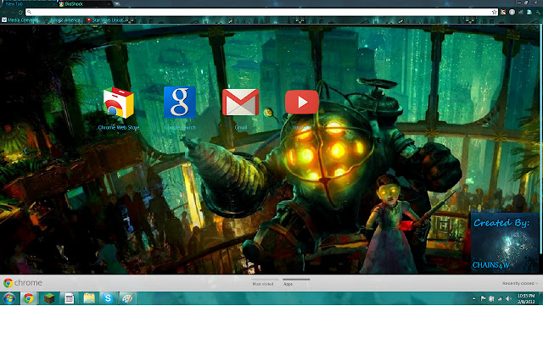
Task: Open the Media Converter bookmark
Action: pos(20,20)
